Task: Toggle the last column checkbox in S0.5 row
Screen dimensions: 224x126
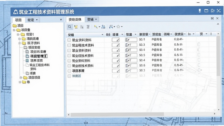Action: [199, 55]
